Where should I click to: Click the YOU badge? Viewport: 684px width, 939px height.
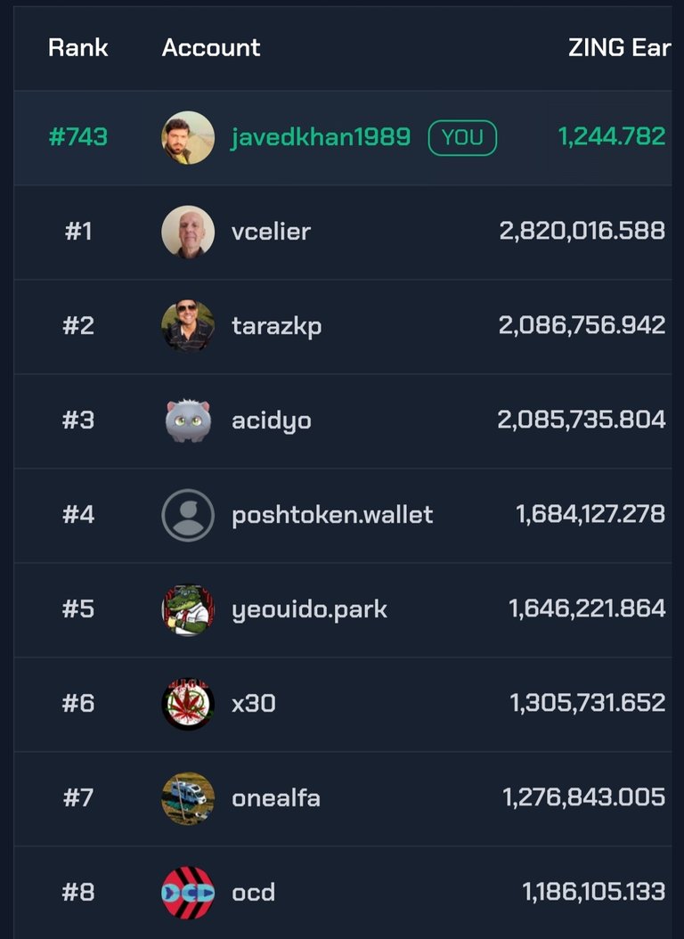(462, 138)
